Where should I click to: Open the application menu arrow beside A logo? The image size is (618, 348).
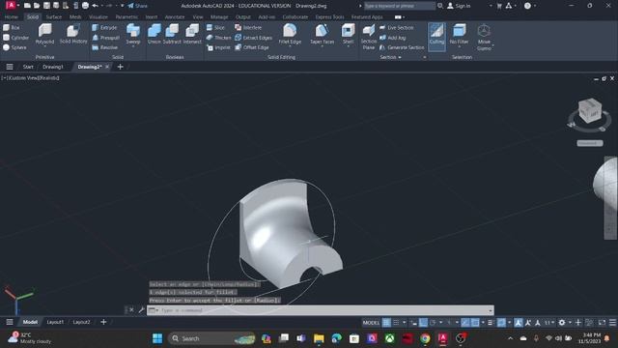(18, 6)
